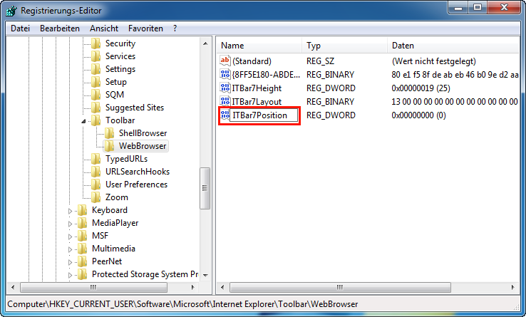Viewport: 526px width, 317px height.
Task: Click the (Standard) string value icon
Action: (226, 61)
